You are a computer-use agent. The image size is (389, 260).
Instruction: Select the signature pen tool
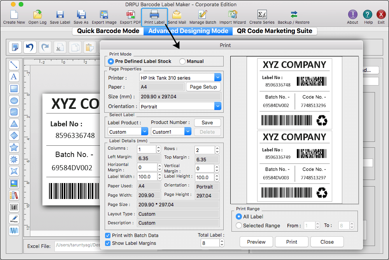click(x=14, y=219)
